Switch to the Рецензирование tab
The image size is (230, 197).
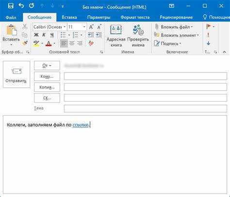pyautogui.click(x=176, y=18)
